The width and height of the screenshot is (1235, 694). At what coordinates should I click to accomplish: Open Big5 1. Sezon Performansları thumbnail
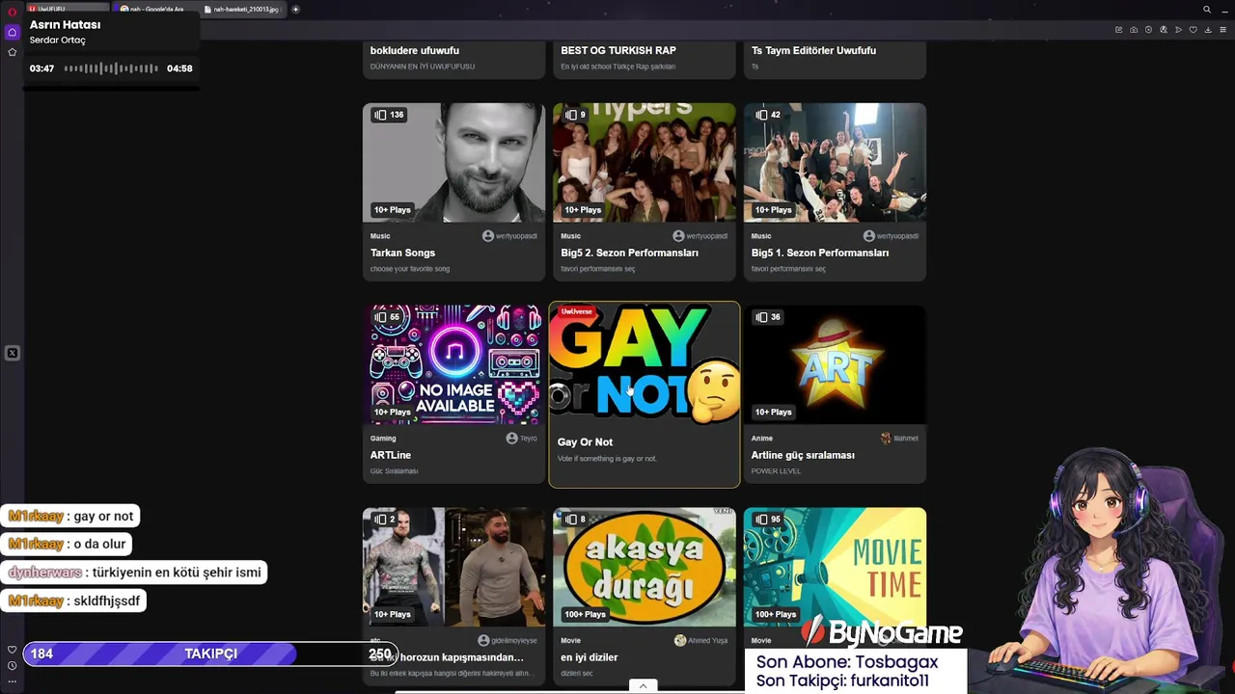click(835, 162)
